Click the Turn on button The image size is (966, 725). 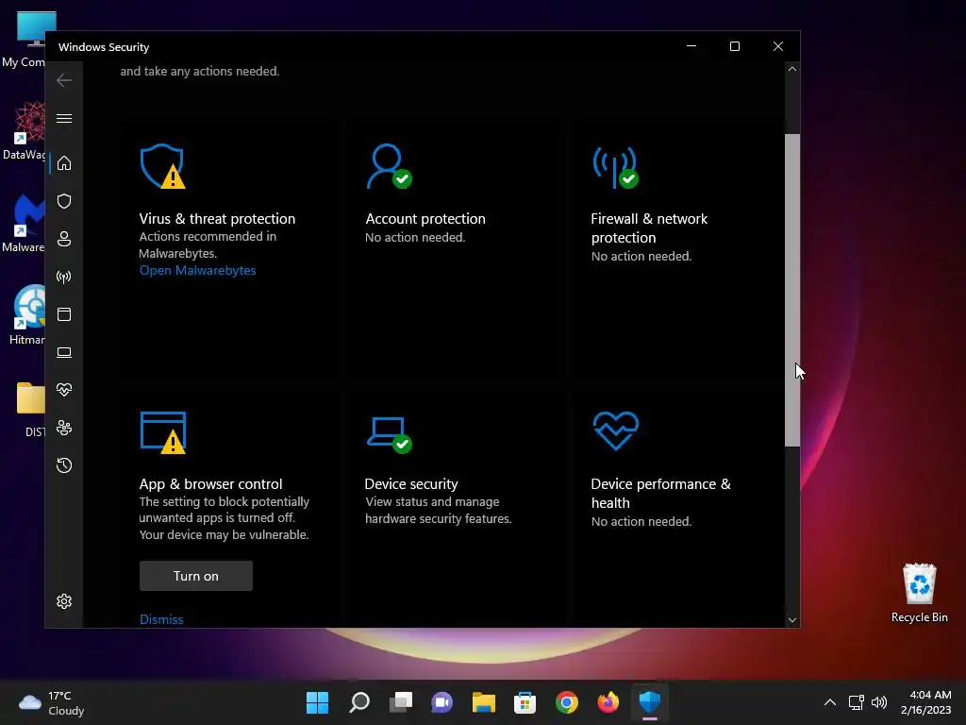tap(196, 576)
